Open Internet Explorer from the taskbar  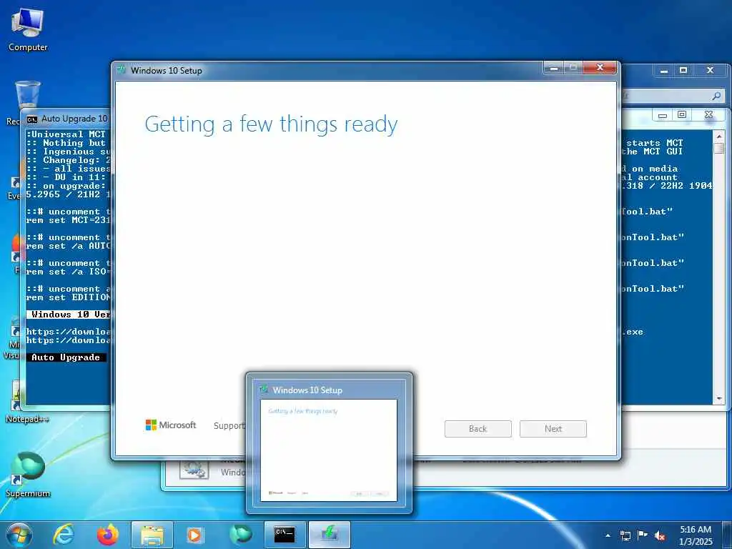click(x=64, y=535)
